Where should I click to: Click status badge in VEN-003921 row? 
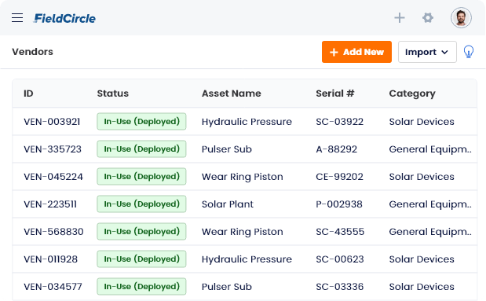tap(141, 121)
